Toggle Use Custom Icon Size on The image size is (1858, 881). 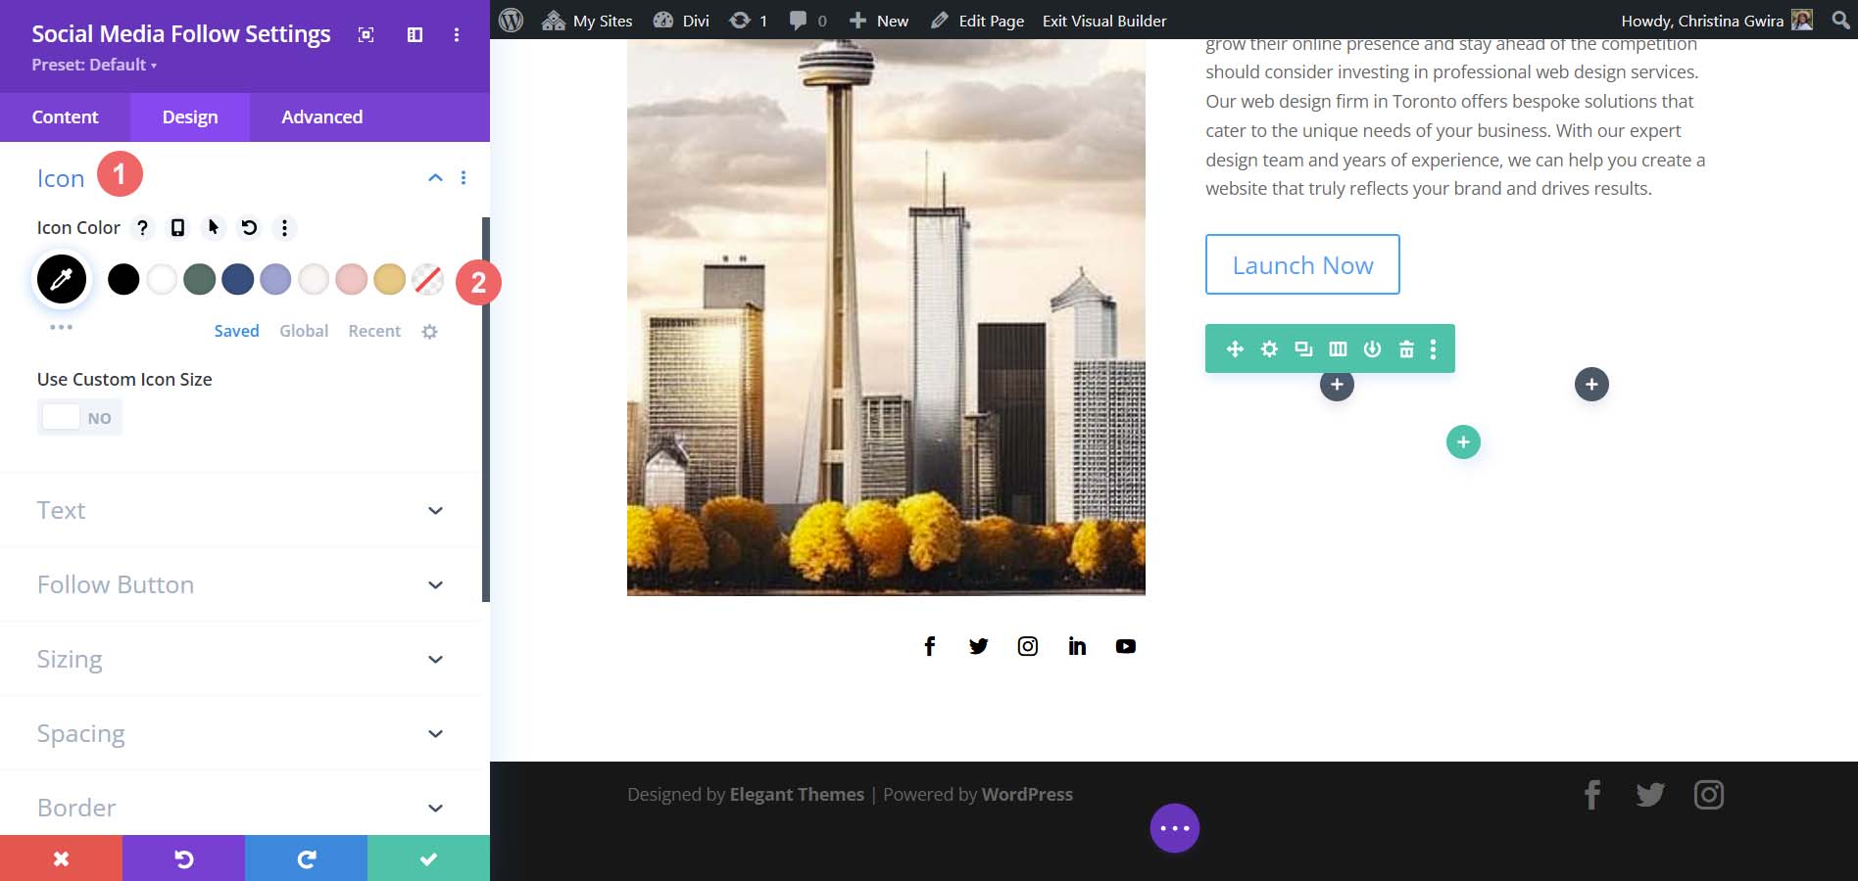[x=79, y=416]
